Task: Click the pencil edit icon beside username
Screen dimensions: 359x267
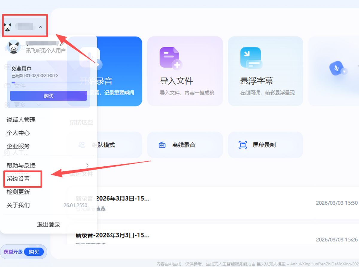Action: click(x=62, y=44)
